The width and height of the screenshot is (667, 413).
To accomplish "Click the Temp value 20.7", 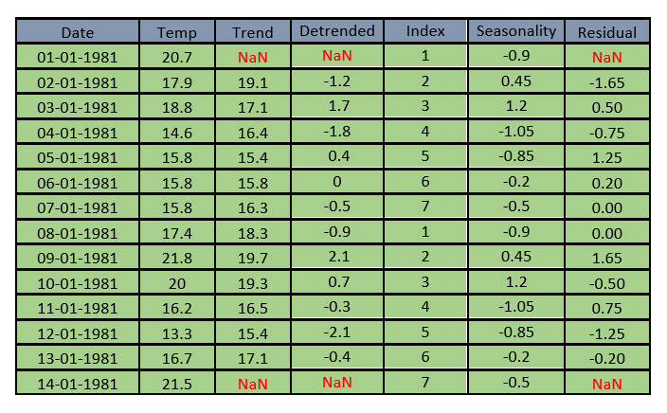I will pos(177,58).
